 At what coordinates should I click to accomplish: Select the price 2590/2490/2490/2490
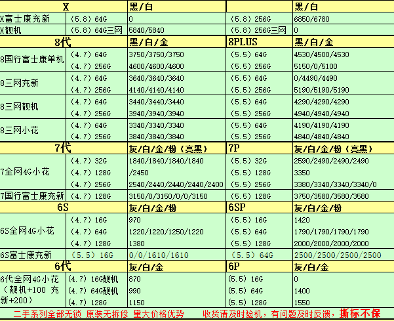(331, 161)
